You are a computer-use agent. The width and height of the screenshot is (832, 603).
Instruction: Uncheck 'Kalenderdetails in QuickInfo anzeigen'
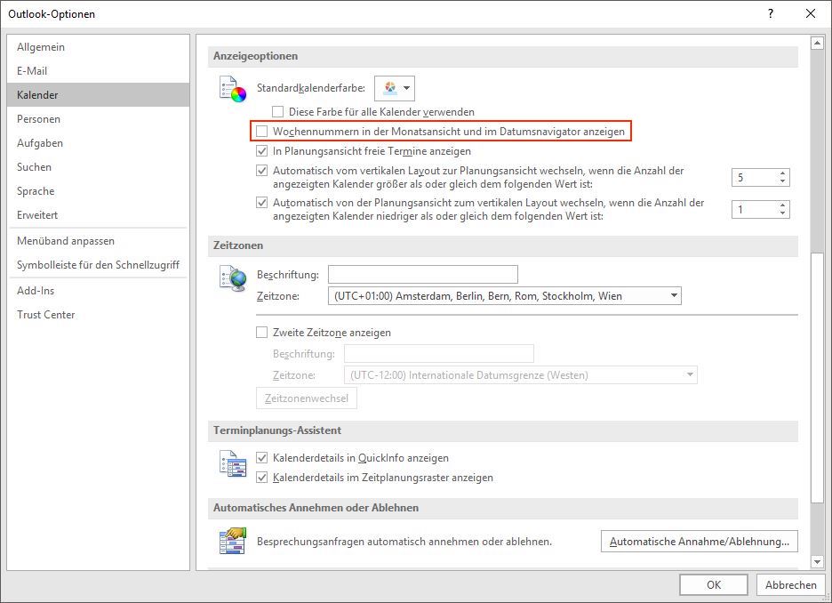click(261, 458)
